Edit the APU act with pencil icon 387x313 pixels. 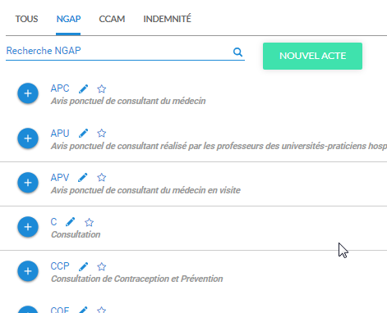point(84,134)
